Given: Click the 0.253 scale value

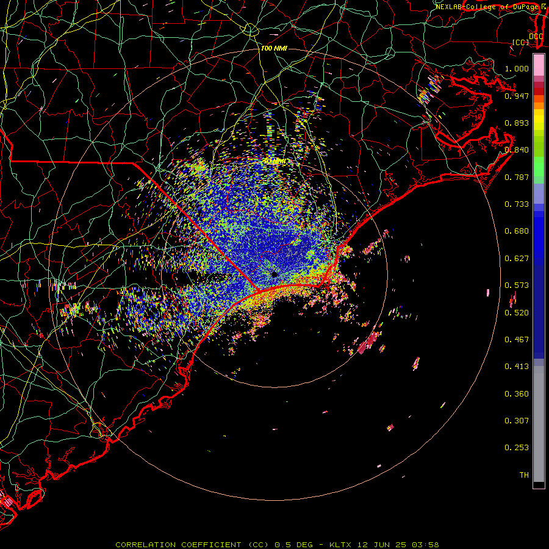Looking at the screenshot, I should point(517,448).
